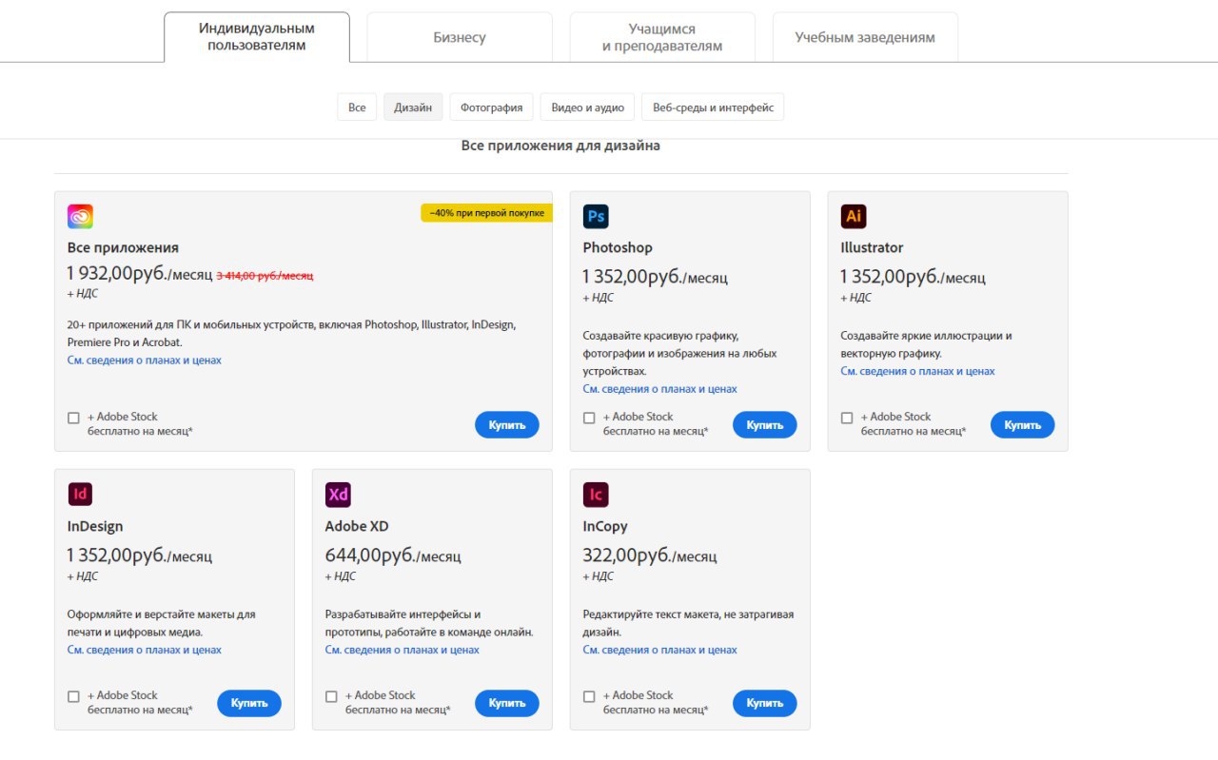Click Купить for Photoshop
This screenshot has height=760, width=1218.
click(x=765, y=425)
